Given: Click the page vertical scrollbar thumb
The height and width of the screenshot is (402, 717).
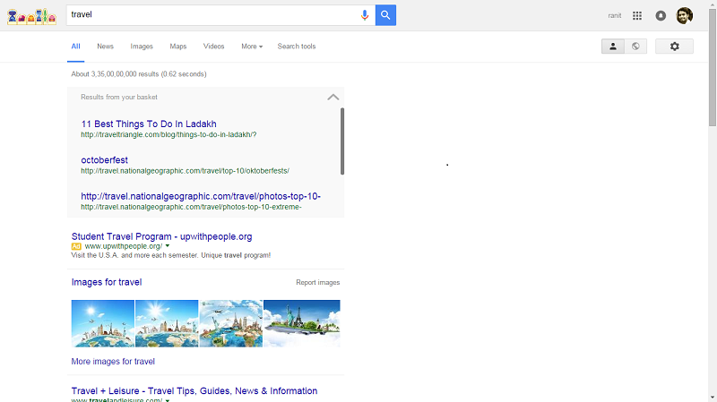Looking at the screenshot, I should click(x=713, y=68).
